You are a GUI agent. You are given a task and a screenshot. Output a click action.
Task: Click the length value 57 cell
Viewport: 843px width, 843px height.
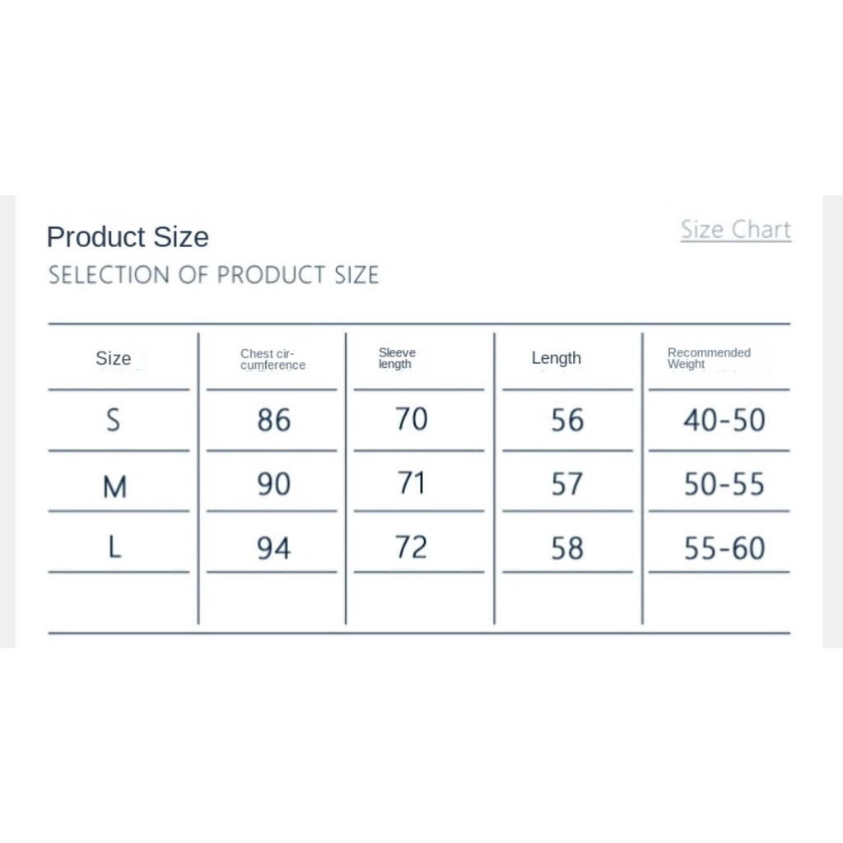pos(567,484)
